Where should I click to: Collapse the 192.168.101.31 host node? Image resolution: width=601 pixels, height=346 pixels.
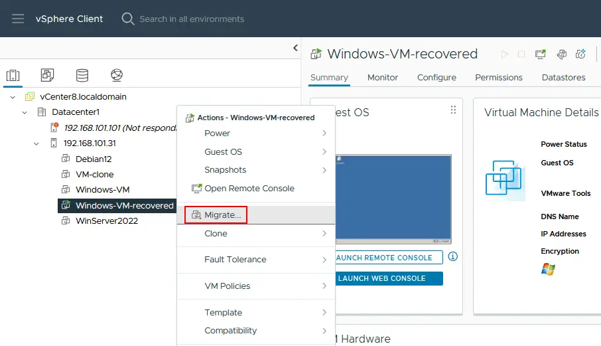pos(36,144)
